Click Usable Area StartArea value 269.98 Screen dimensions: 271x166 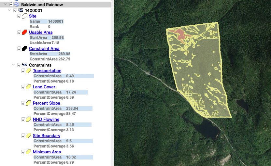[58, 38]
